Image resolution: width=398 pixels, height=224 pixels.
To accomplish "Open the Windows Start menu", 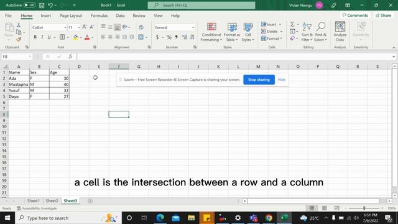I will (x=7, y=218).
